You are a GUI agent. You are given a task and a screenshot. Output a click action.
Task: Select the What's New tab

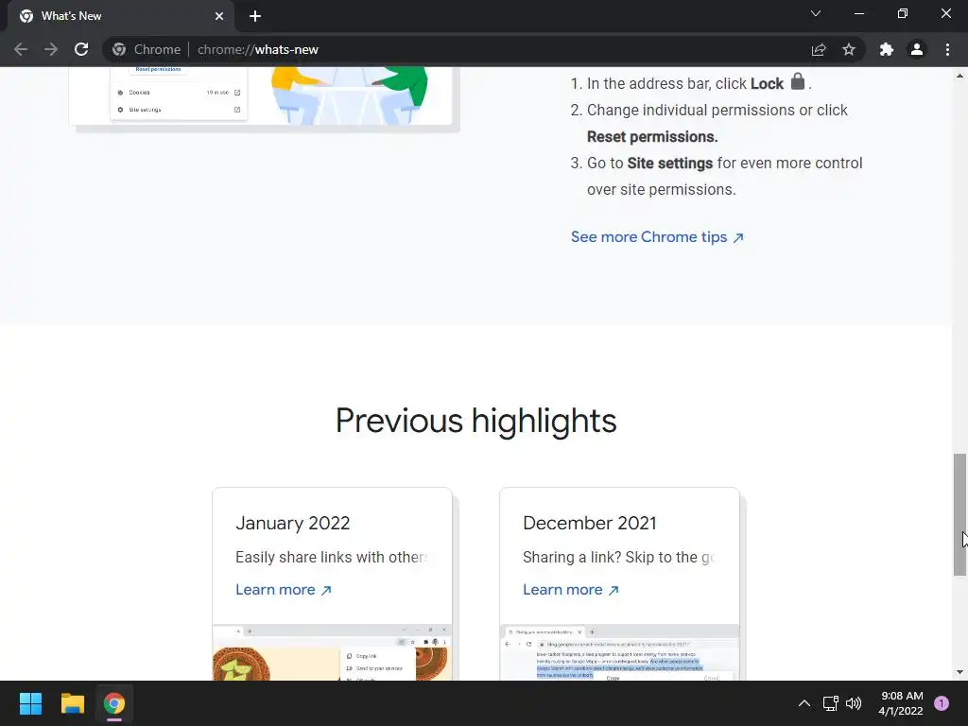120,16
